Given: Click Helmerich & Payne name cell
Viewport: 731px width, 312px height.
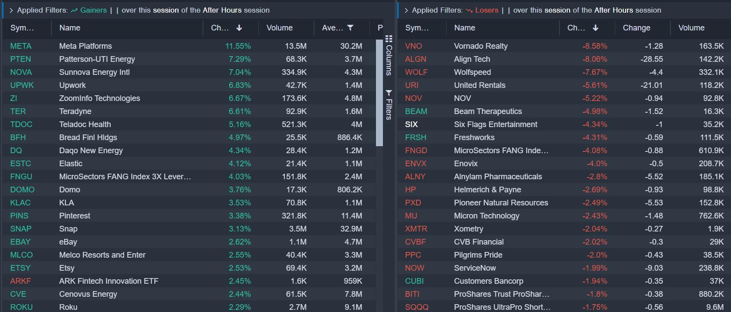Looking at the screenshot, I should coord(487,190).
